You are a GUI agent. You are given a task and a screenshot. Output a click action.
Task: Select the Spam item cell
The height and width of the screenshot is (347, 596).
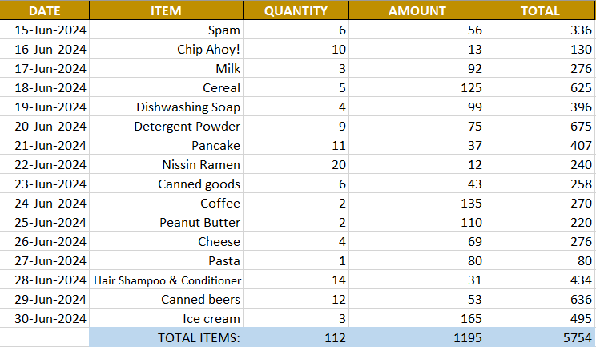[x=166, y=30]
